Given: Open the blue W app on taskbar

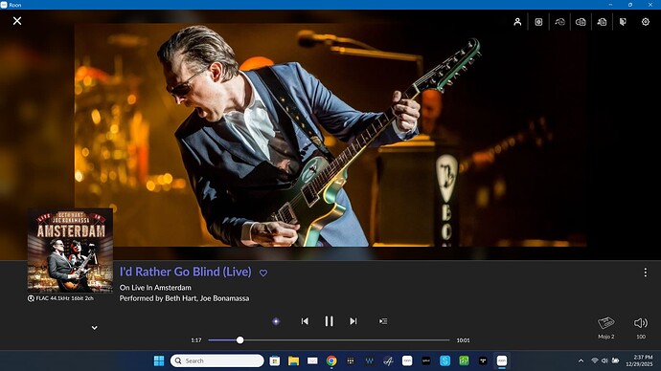Looking at the screenshot, I should 369,360.
